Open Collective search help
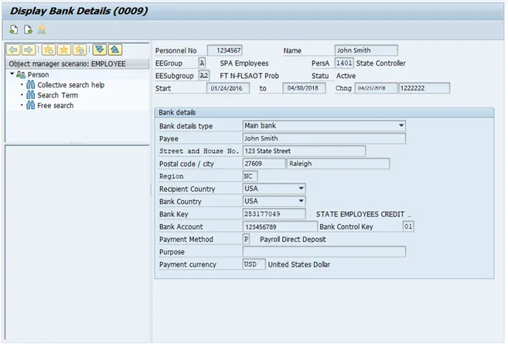508x344 pixels. 71,85
